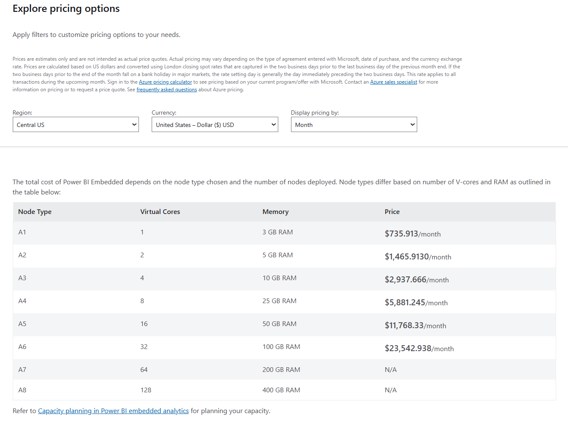Click the 400 GB RAM memory cell
The height and width of the screenshot is (425, 568).
coord(281,390)
